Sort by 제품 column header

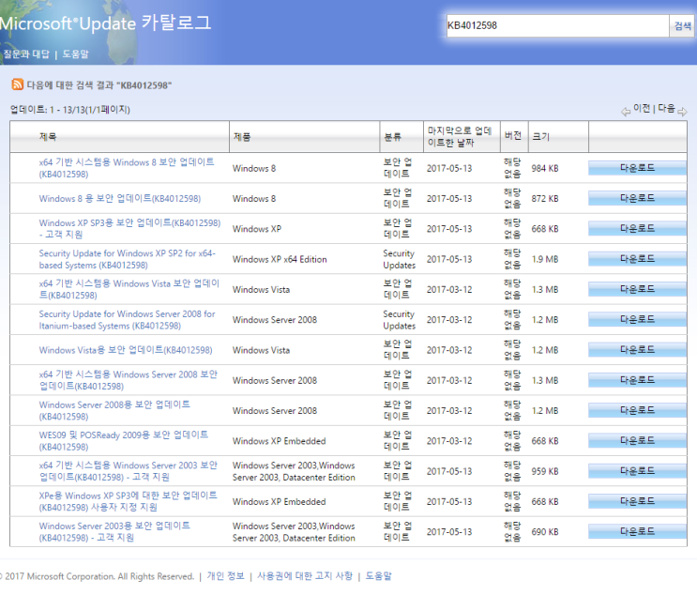pyautogui.click(x=242, y=136)
